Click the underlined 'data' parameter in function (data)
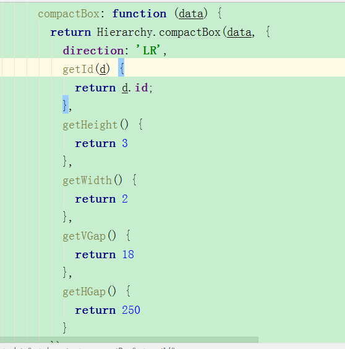This screenshot has width=345, height=349. [191, 14]
